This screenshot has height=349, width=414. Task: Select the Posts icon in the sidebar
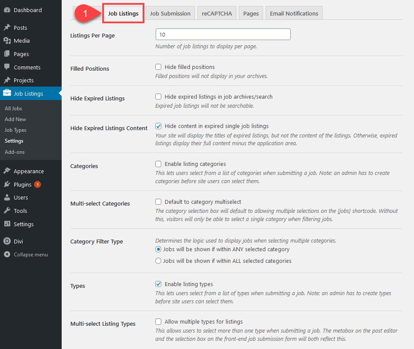tap(8, 27)
